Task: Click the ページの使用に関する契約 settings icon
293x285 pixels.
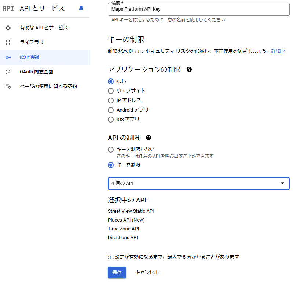Action: click(8, 87)
